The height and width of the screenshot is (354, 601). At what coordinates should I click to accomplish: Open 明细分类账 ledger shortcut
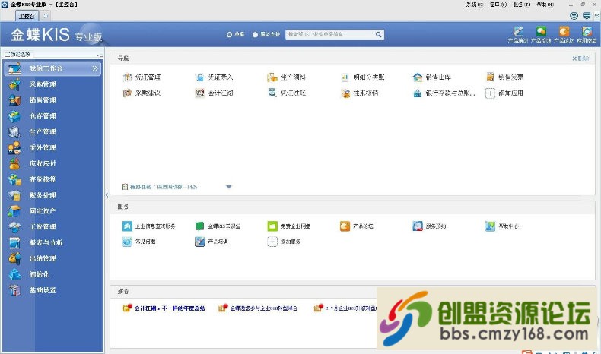tap(363, 77)
